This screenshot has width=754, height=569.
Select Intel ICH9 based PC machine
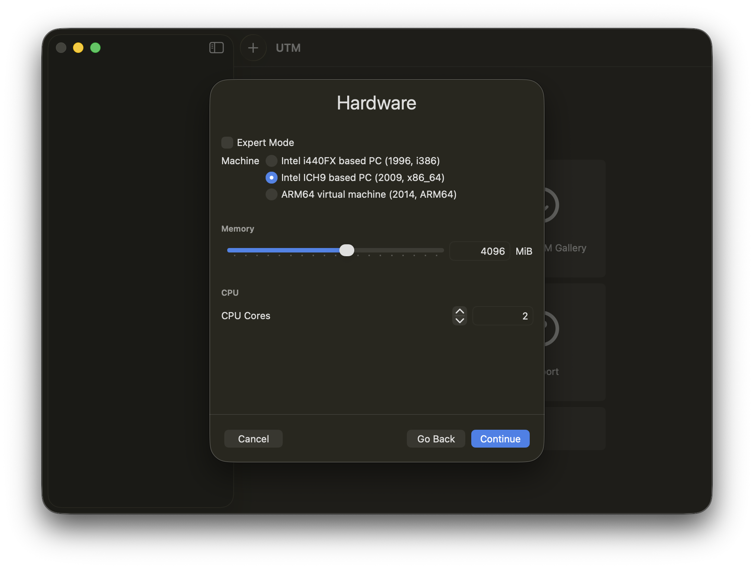click(272, 178)
